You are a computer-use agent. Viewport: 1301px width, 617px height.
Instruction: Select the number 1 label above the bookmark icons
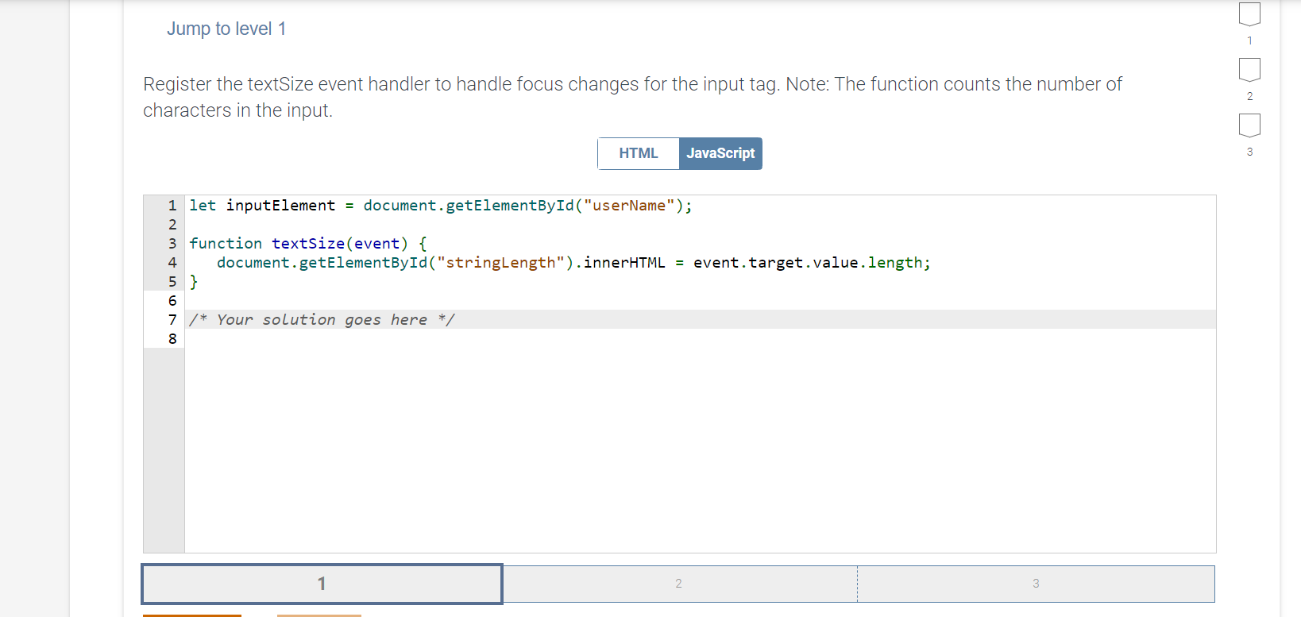1249,40
